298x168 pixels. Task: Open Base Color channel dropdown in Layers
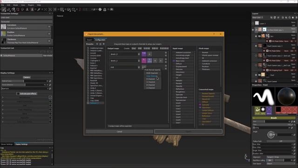pos(258,18)
